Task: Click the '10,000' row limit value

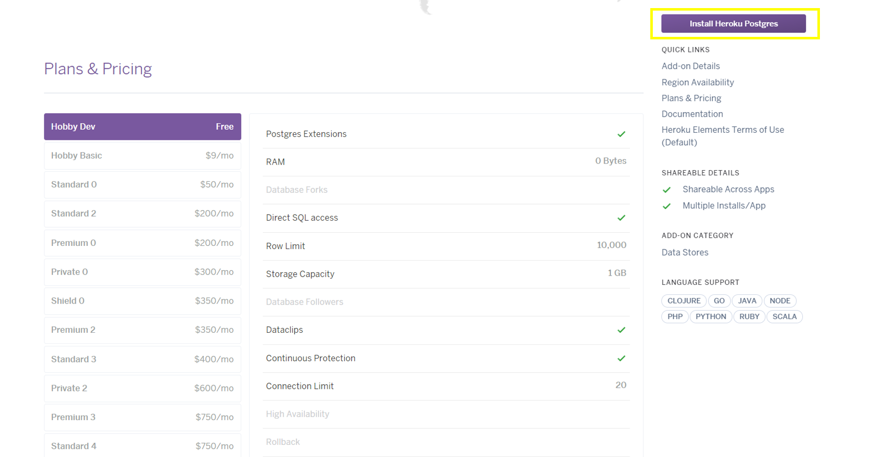Action: 611,245
